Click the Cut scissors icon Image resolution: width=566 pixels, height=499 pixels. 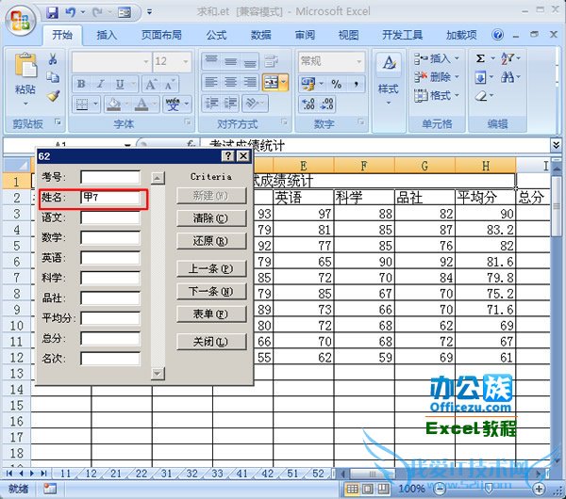(53, 58)
